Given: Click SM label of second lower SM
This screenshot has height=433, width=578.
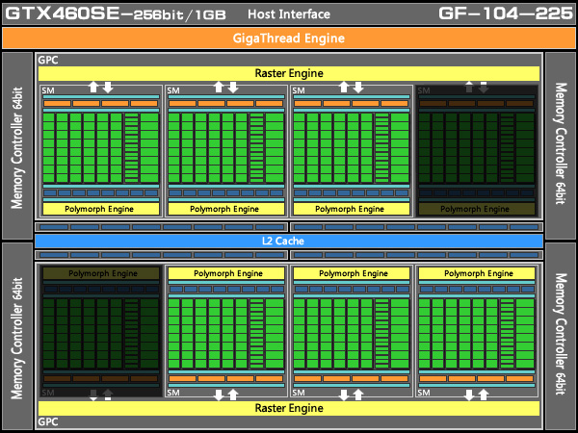Looking at the screenshot, I should pos(173,393).
